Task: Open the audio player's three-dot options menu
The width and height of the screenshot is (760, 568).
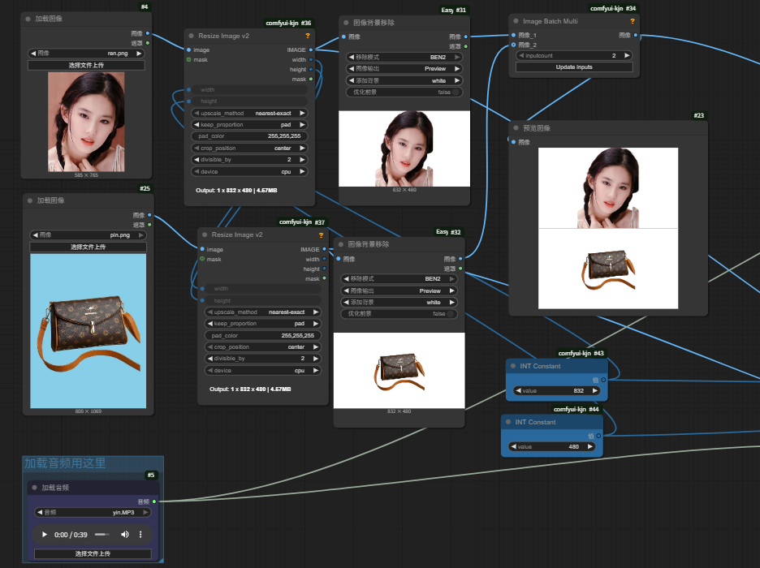Action: click(x=140, y=535)
